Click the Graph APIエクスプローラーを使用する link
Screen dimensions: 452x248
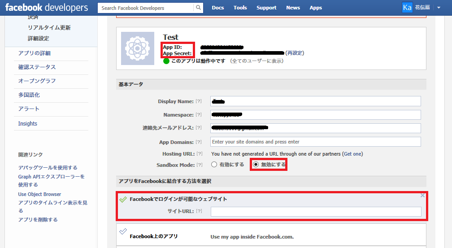tap(51, 181)
